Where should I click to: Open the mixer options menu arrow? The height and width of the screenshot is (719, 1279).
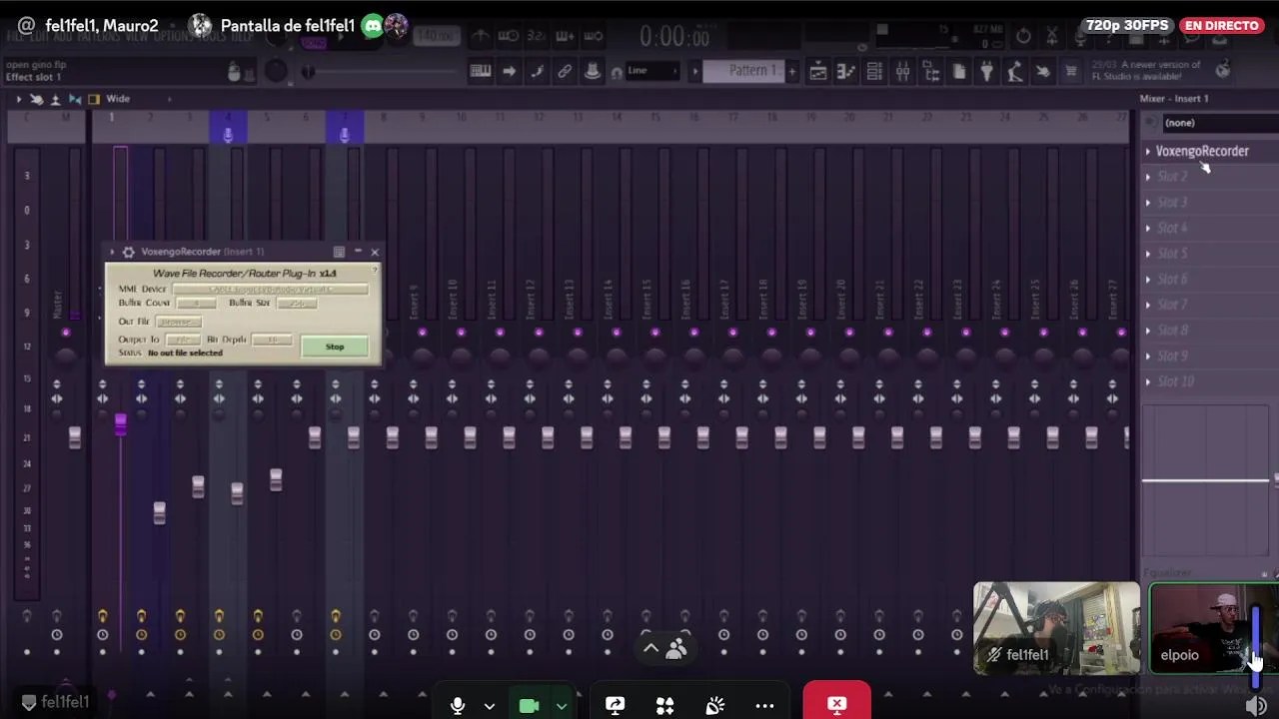18,99
